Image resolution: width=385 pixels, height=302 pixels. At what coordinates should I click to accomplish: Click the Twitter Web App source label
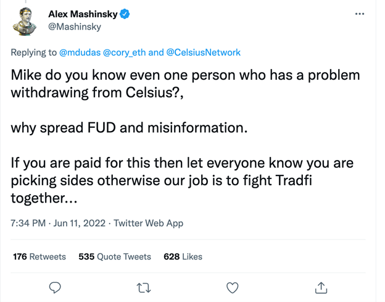point(149,223)
